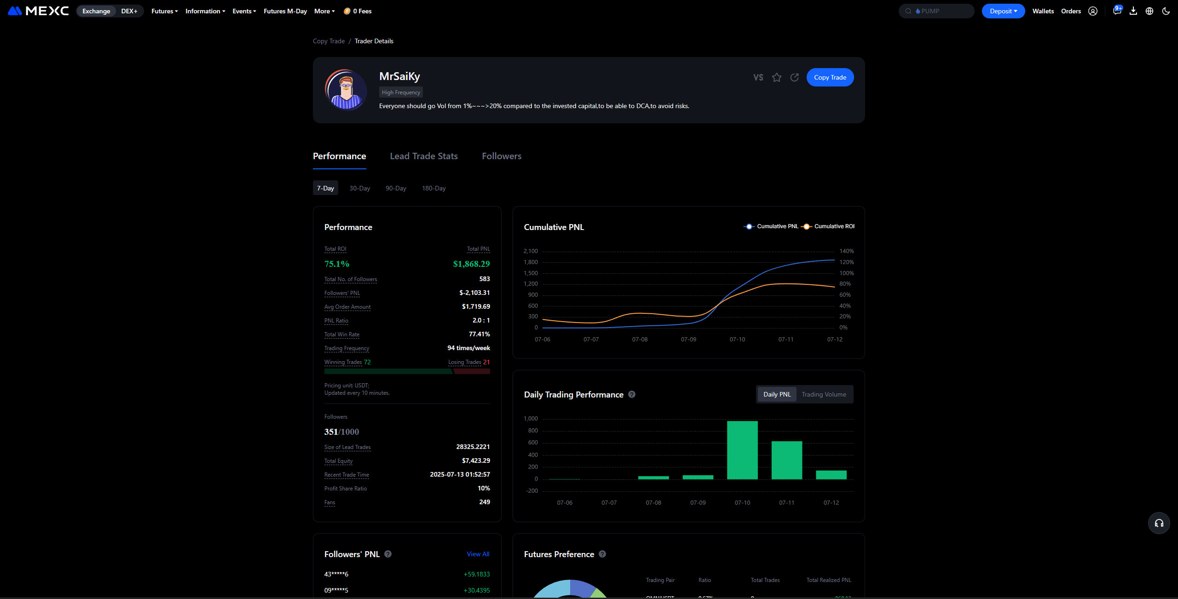Open the notifications message icon
The width and height of the screenshot is (1178, 599).
1117,11
